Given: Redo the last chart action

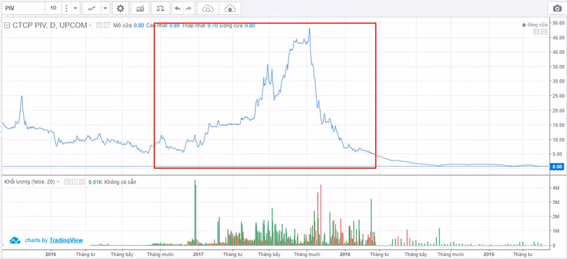Looking at the screenshot, I should (188, 8).
